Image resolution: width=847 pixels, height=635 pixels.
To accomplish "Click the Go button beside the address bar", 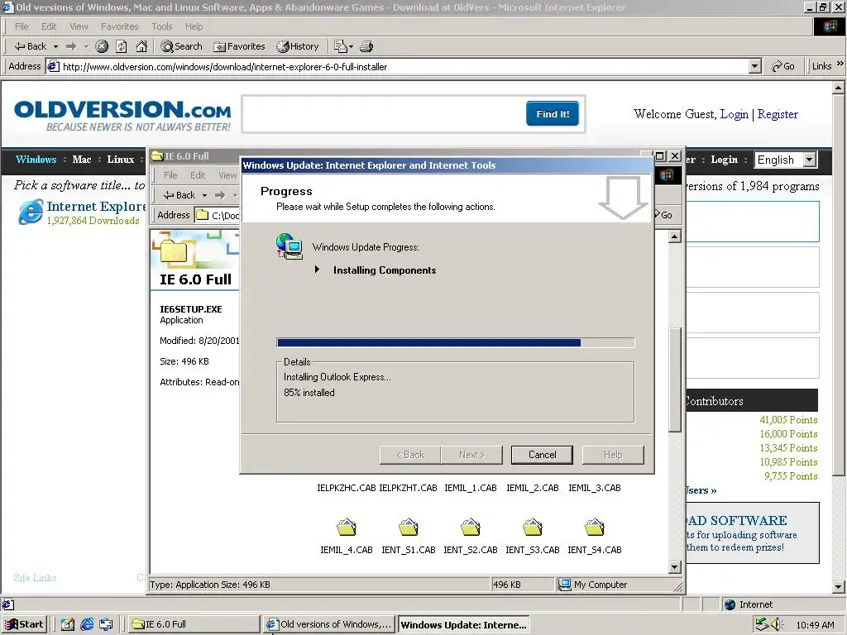I will coord(783,66).
